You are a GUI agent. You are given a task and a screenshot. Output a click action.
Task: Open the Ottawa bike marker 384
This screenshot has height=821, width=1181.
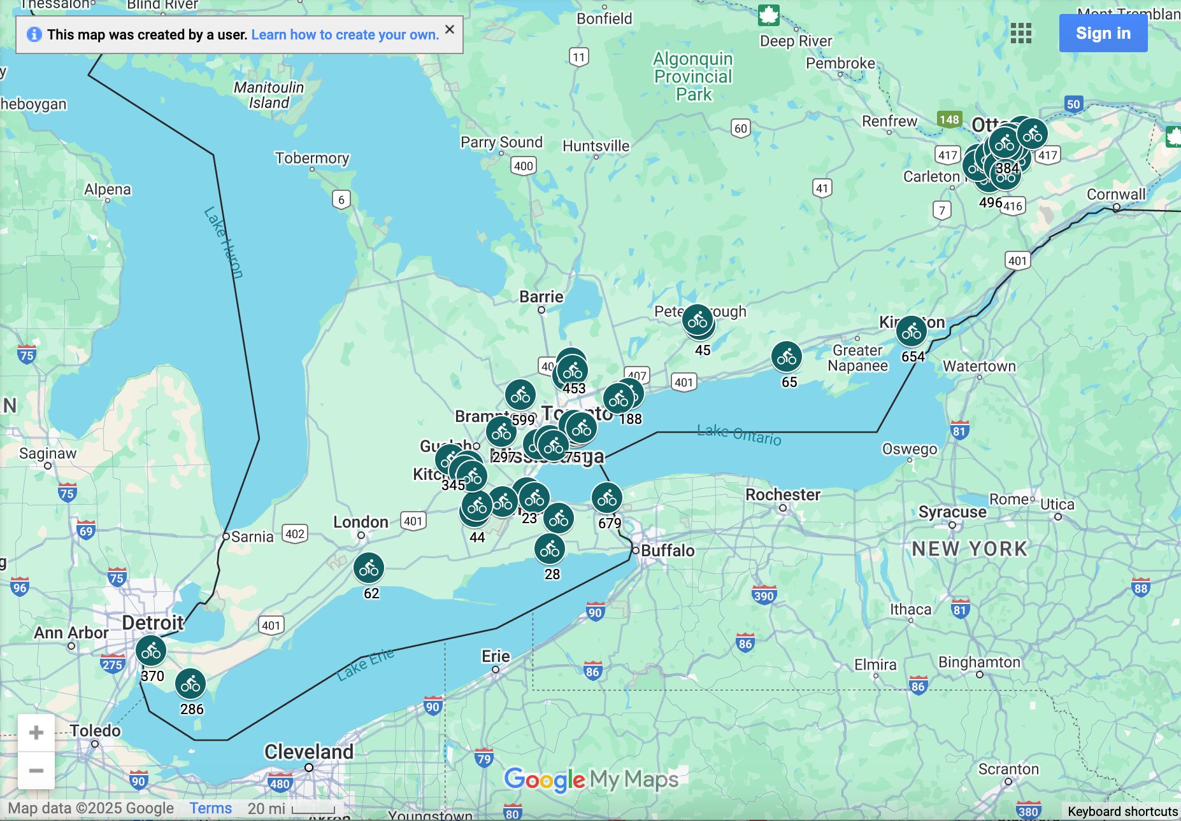coord(1005,143)
